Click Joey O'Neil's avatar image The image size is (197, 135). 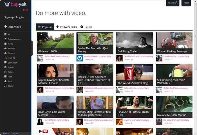pos(40,122)
